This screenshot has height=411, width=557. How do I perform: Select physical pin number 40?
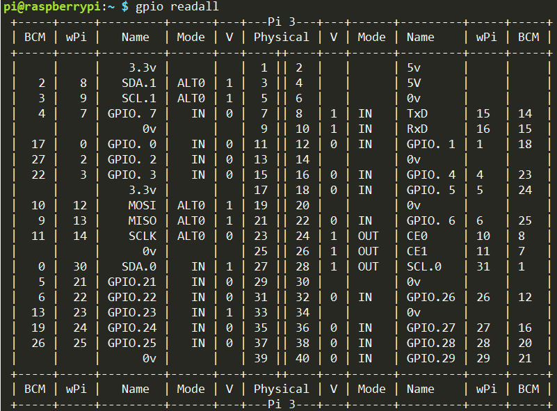[302, 358]
